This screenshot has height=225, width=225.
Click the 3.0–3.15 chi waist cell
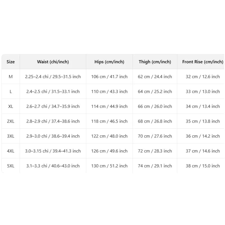click(x=53, y=151)
